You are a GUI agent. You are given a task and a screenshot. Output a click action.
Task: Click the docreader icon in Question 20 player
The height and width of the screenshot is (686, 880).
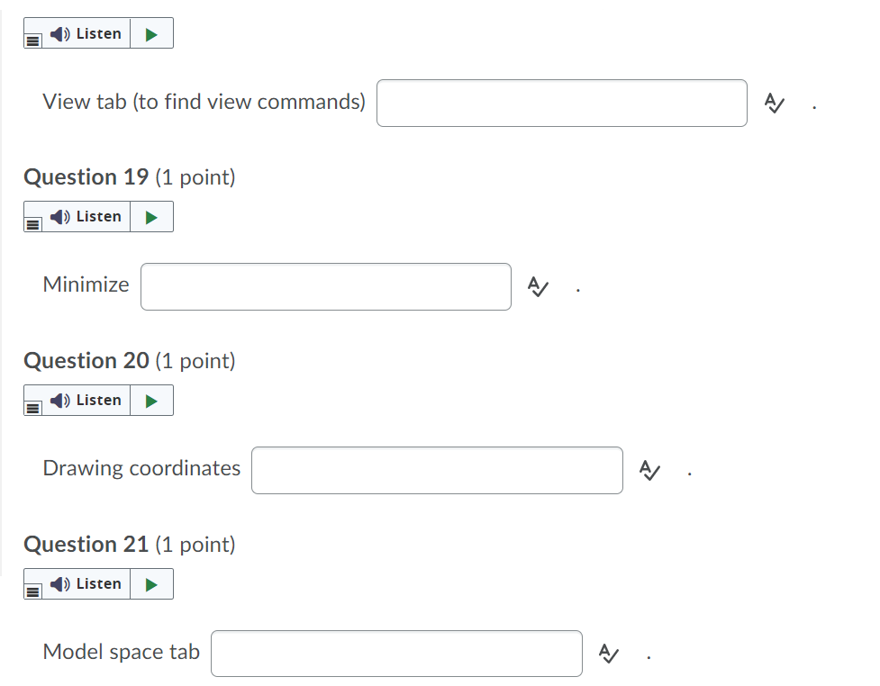click(x=33, y=405)
